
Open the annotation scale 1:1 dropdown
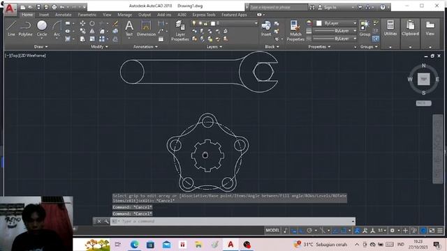[382, 230]
